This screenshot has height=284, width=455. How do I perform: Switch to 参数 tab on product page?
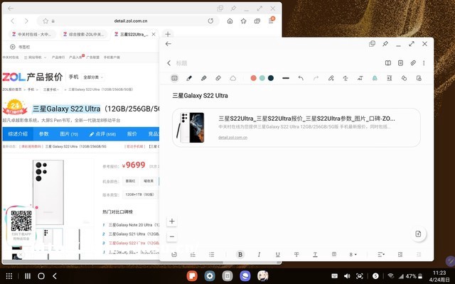[x=44, y=133]
